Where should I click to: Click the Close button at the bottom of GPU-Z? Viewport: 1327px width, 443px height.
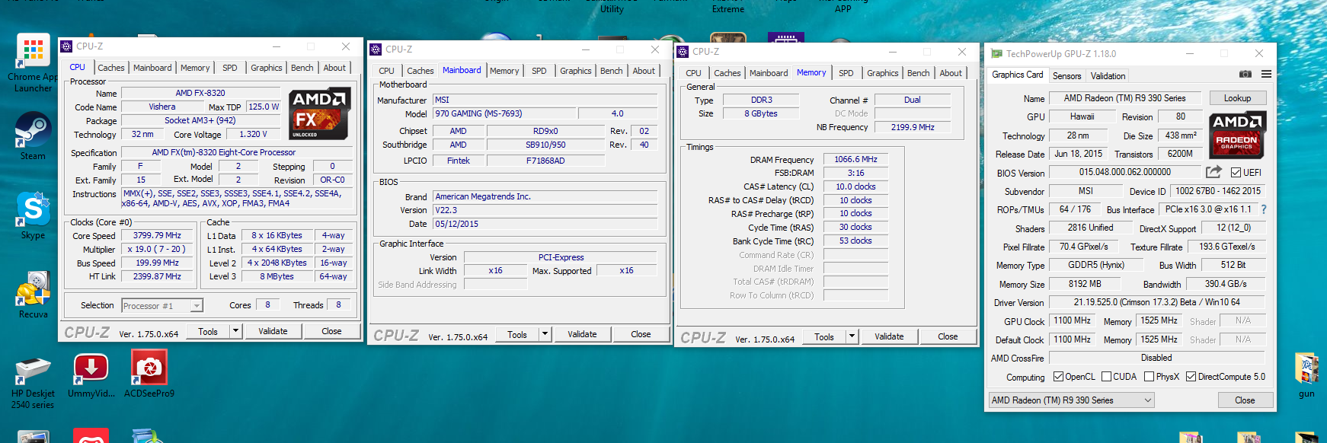click(x=1245, y=400)
